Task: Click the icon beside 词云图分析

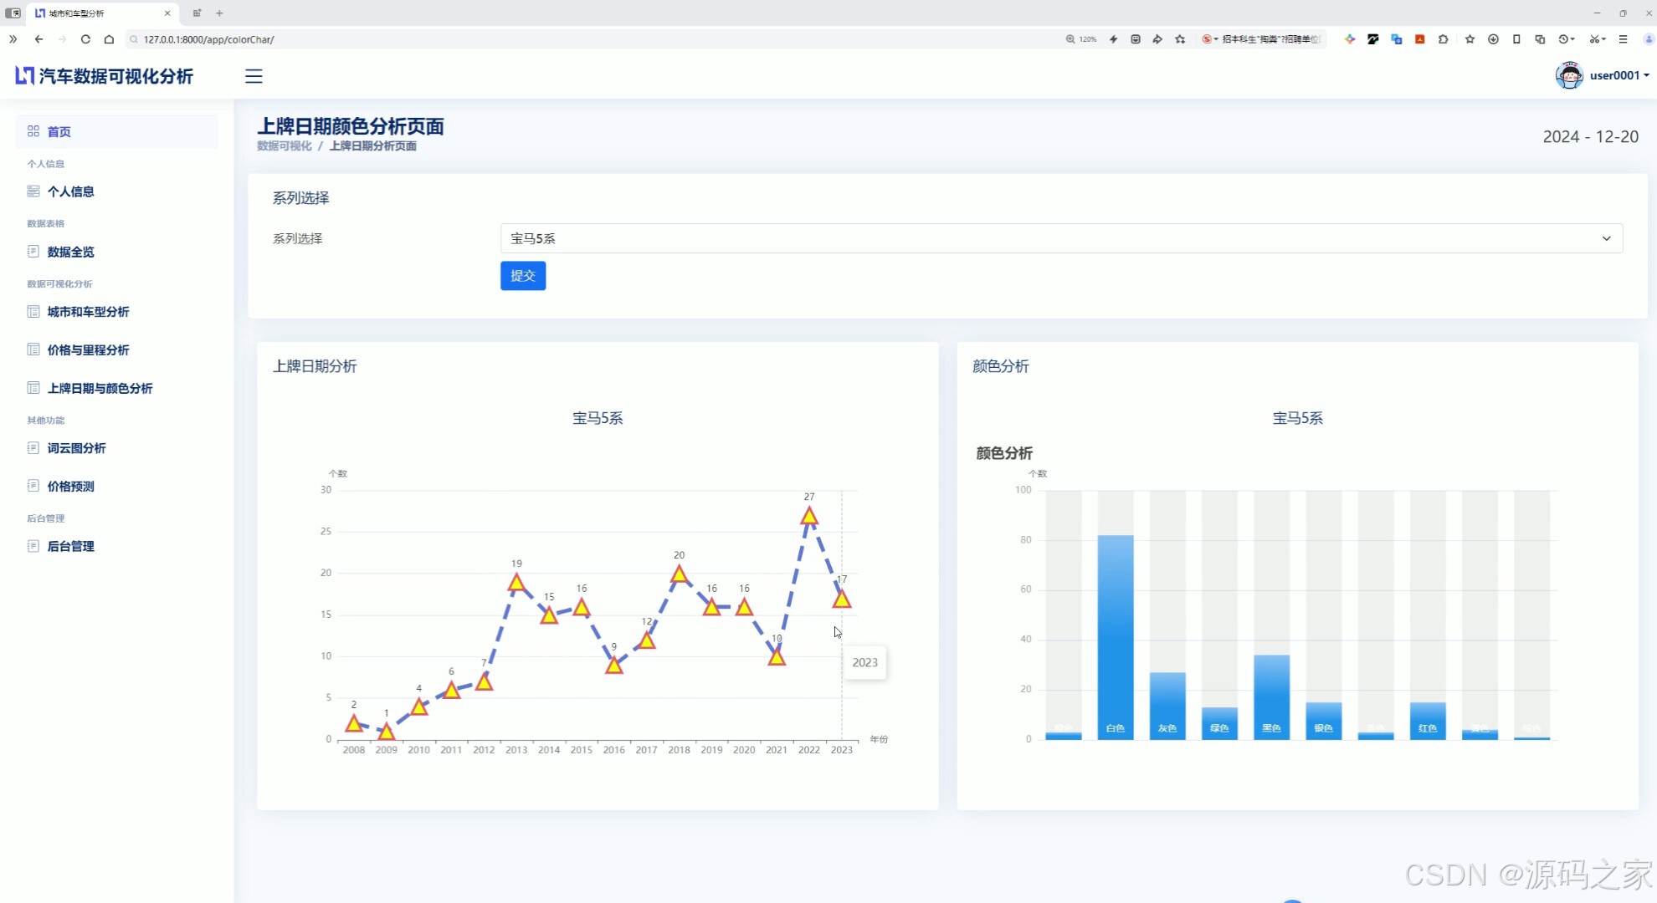Action: point(33,448)
